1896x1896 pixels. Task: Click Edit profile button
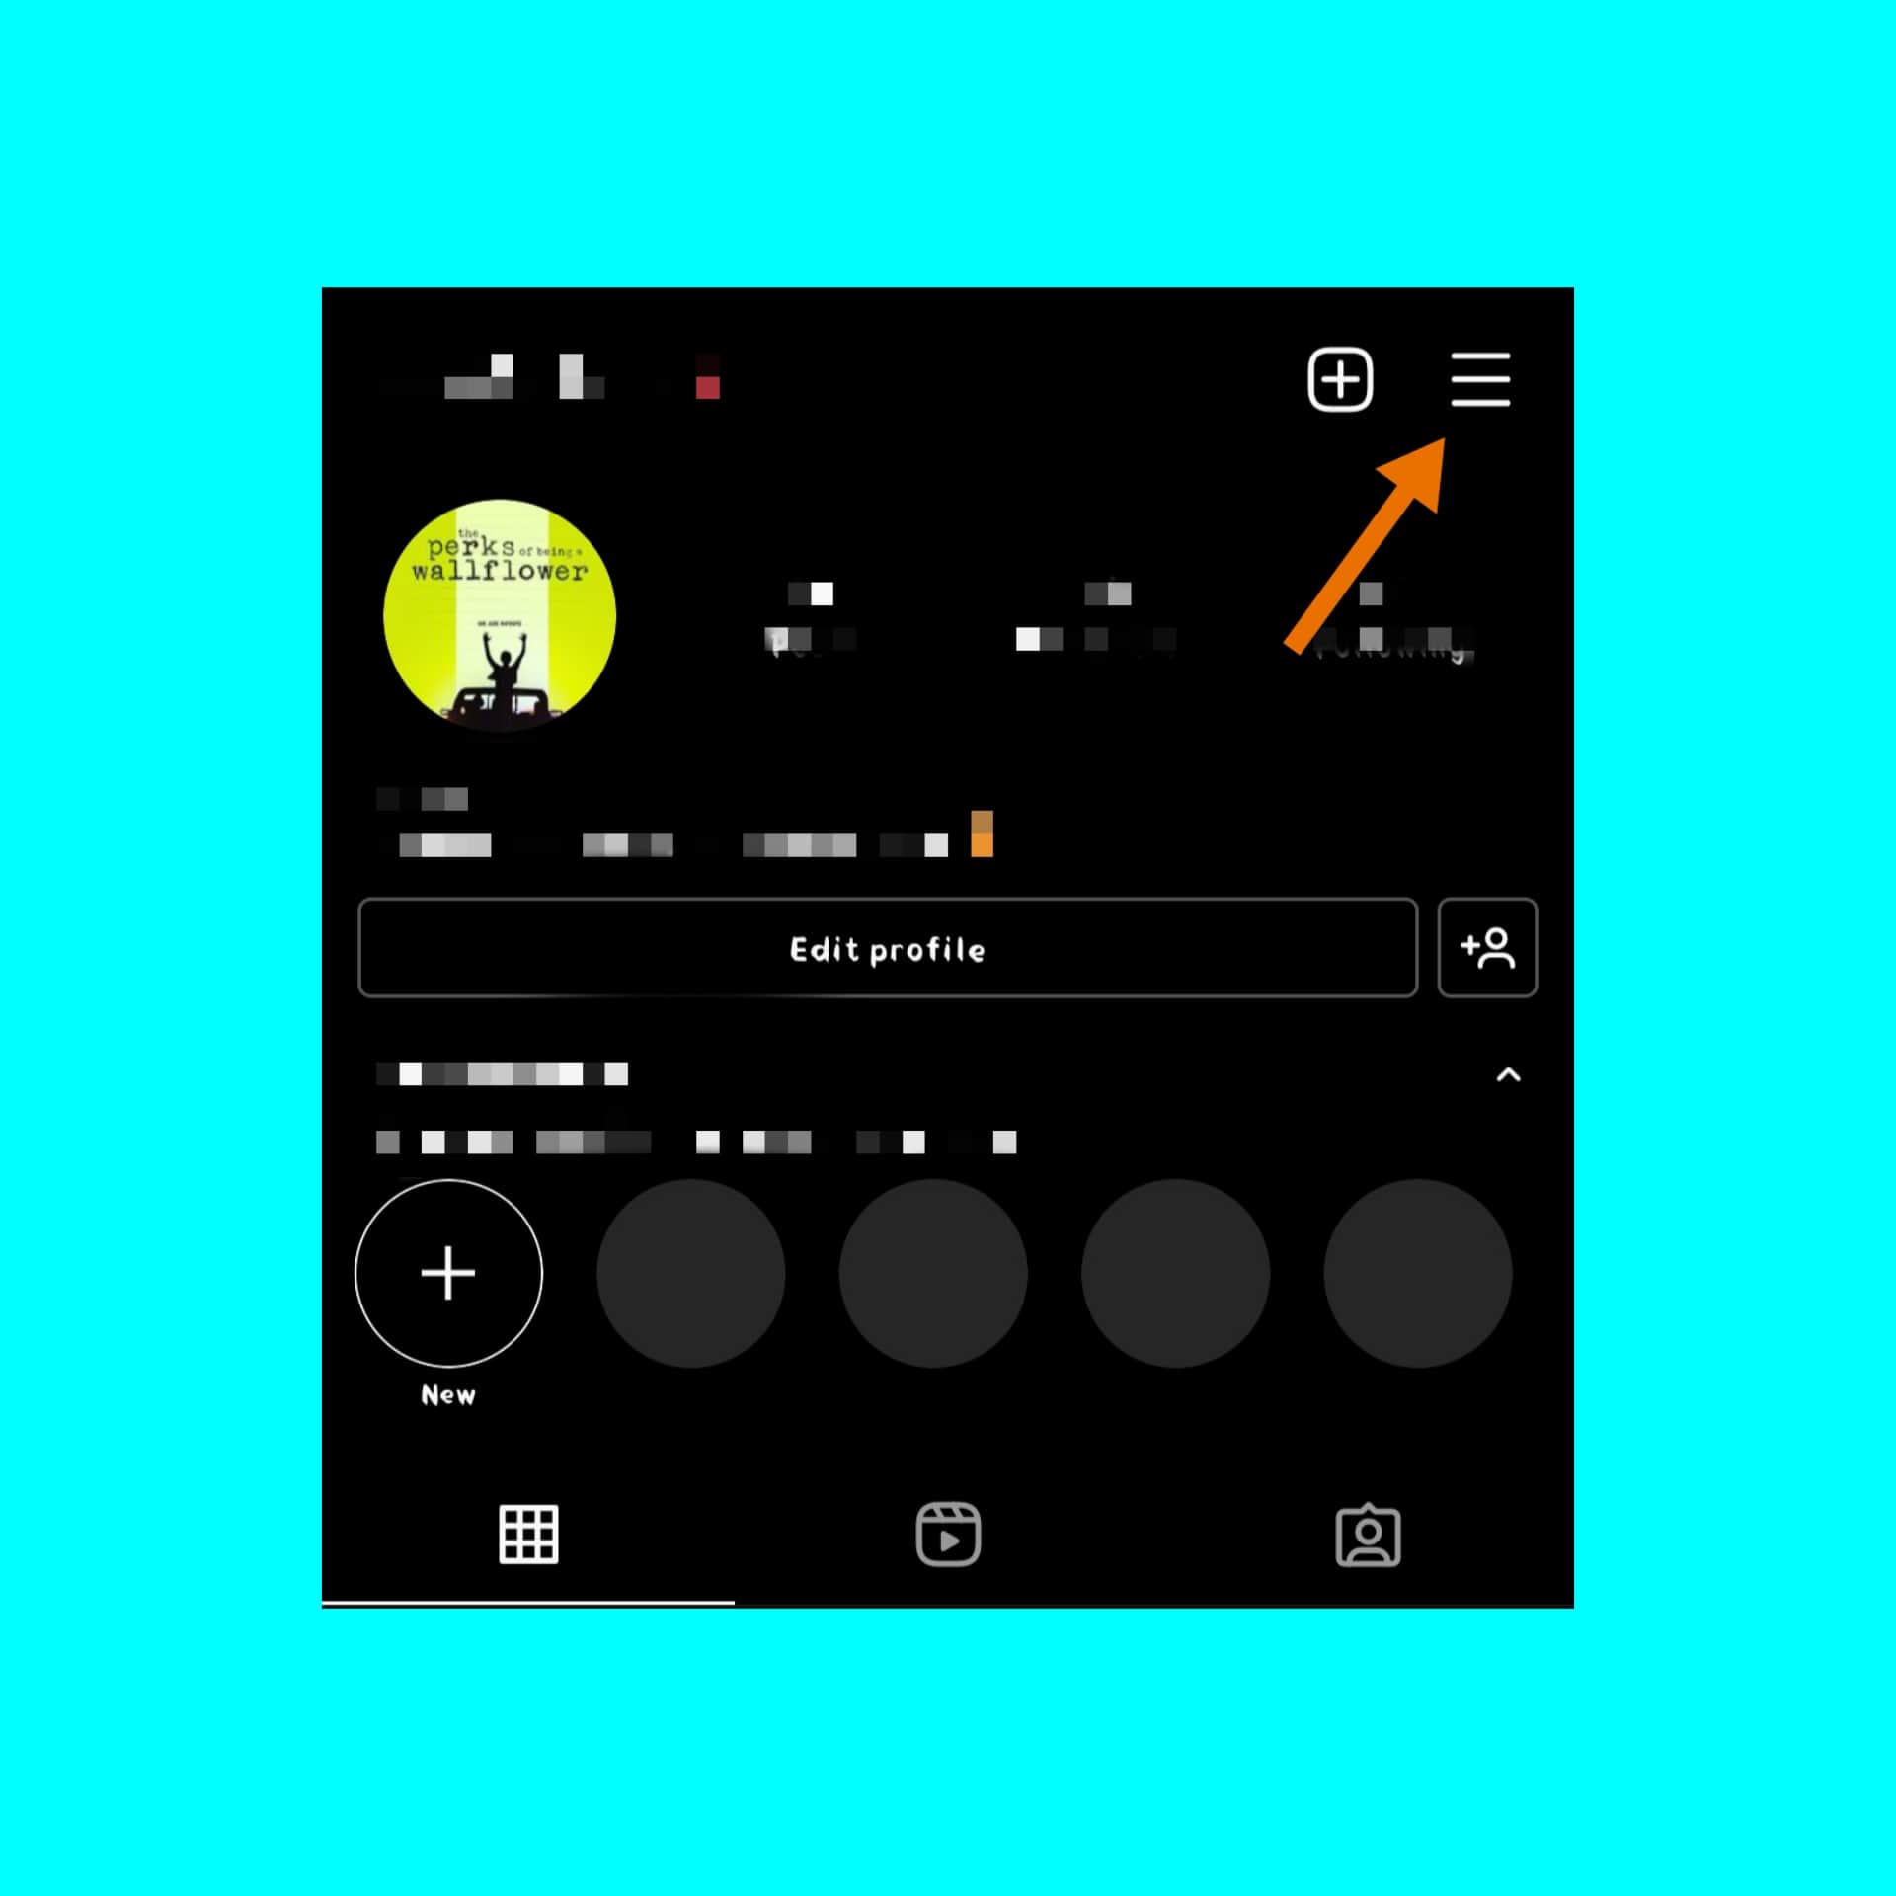(x=887, y=948)
